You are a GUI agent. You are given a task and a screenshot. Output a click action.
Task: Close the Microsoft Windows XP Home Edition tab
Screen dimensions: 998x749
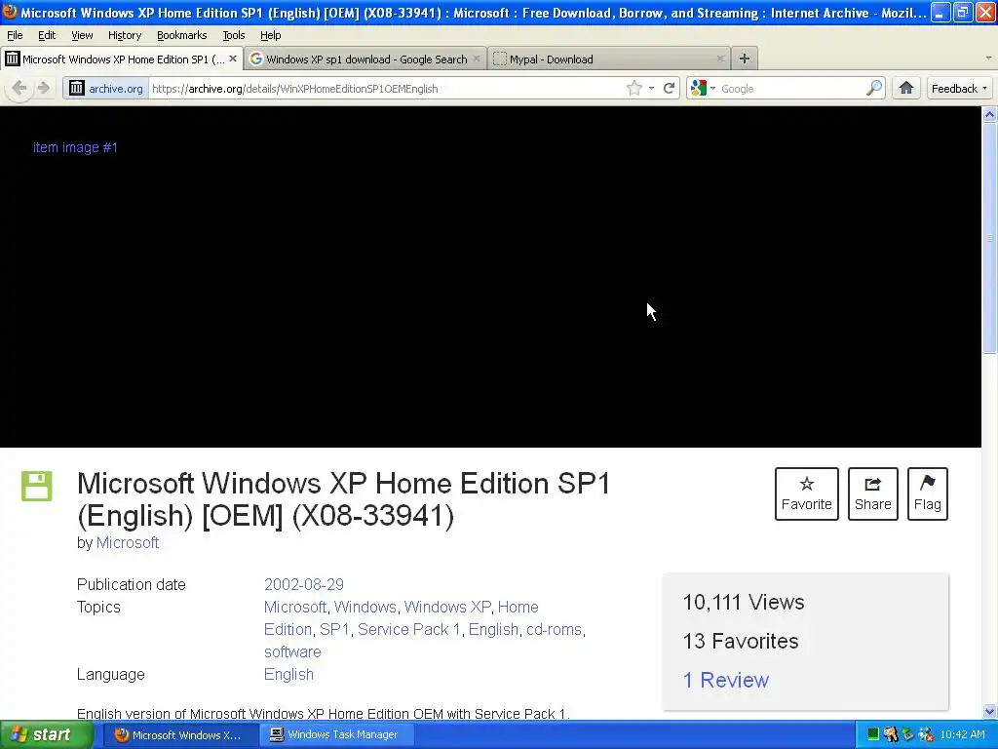pos(233,59)
